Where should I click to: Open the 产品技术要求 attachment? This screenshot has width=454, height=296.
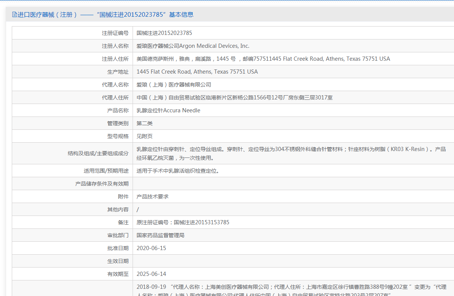[x=152, y=197]
